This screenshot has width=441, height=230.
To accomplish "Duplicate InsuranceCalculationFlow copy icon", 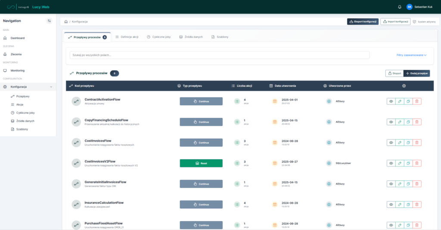I will pos(408,205).
